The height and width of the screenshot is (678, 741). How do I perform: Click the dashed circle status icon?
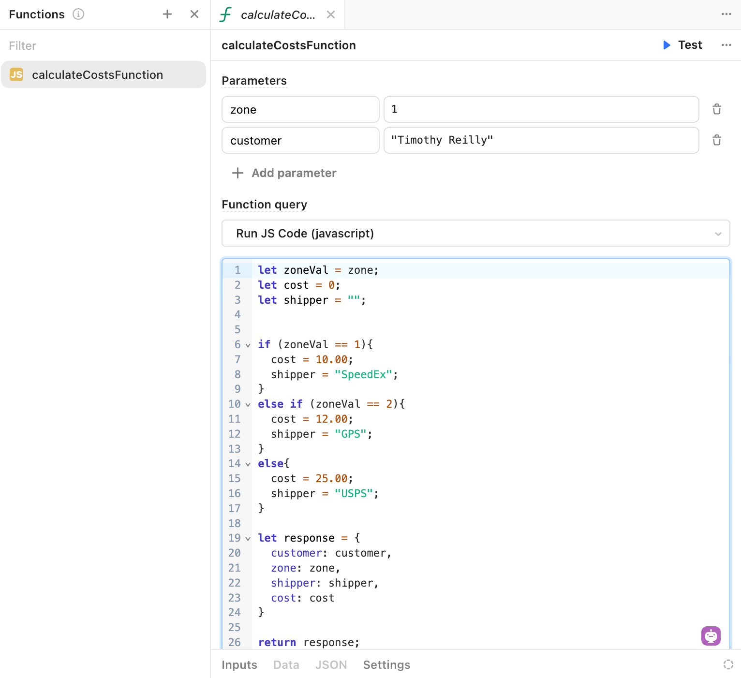728,664
